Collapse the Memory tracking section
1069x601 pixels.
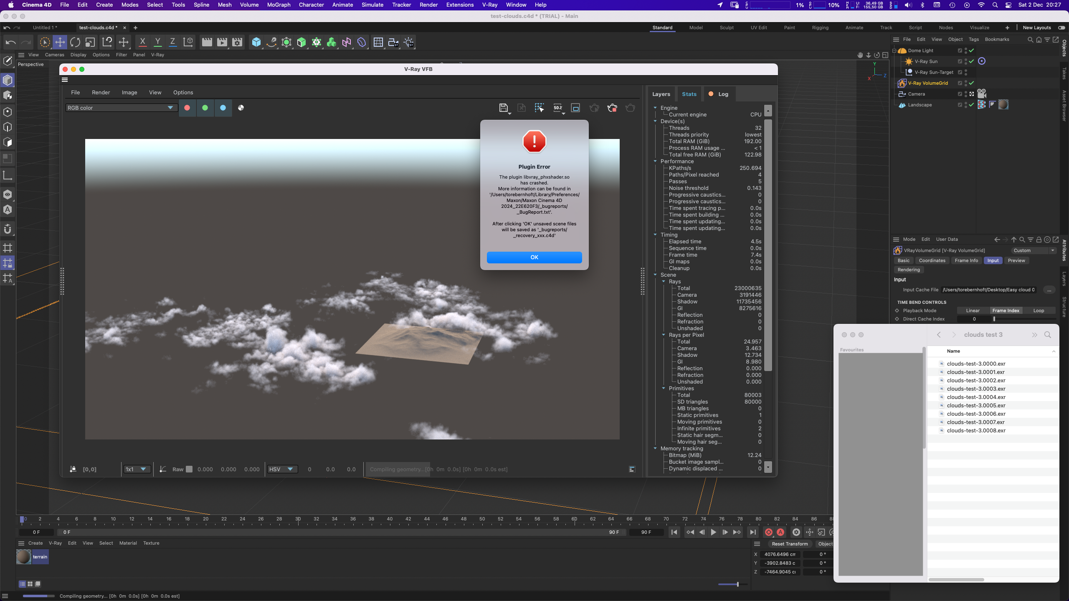coord(655,448)
